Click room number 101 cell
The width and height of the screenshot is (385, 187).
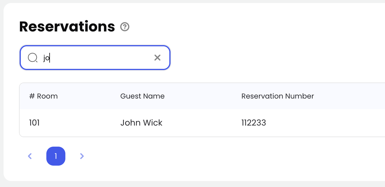coord(34,123)
